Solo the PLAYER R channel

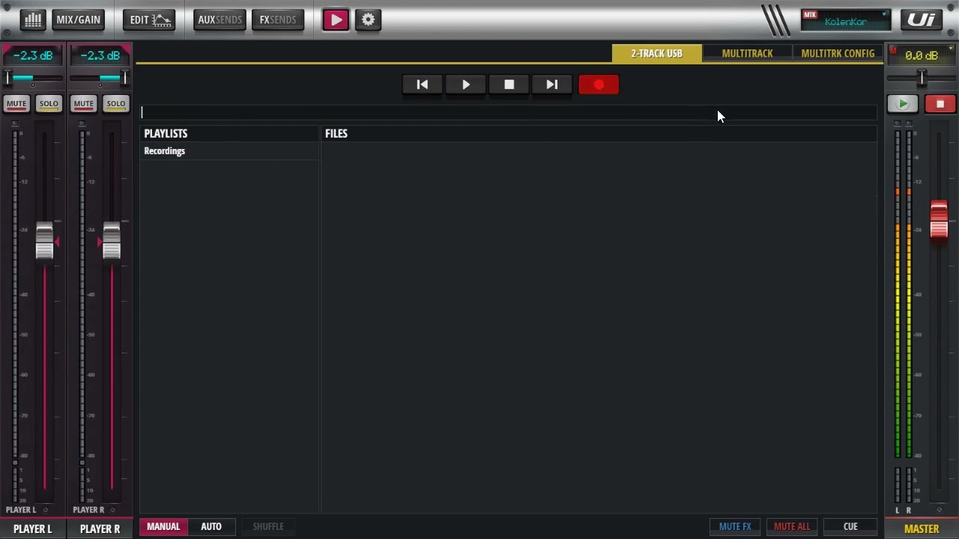[115, 104]
